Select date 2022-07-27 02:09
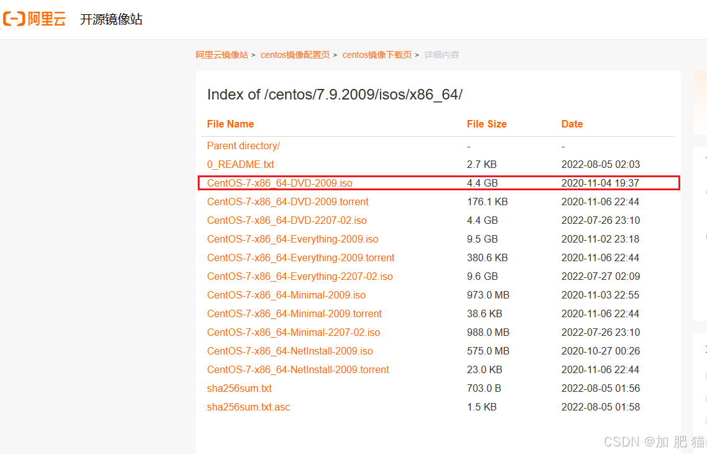 (x=601, y=276)
